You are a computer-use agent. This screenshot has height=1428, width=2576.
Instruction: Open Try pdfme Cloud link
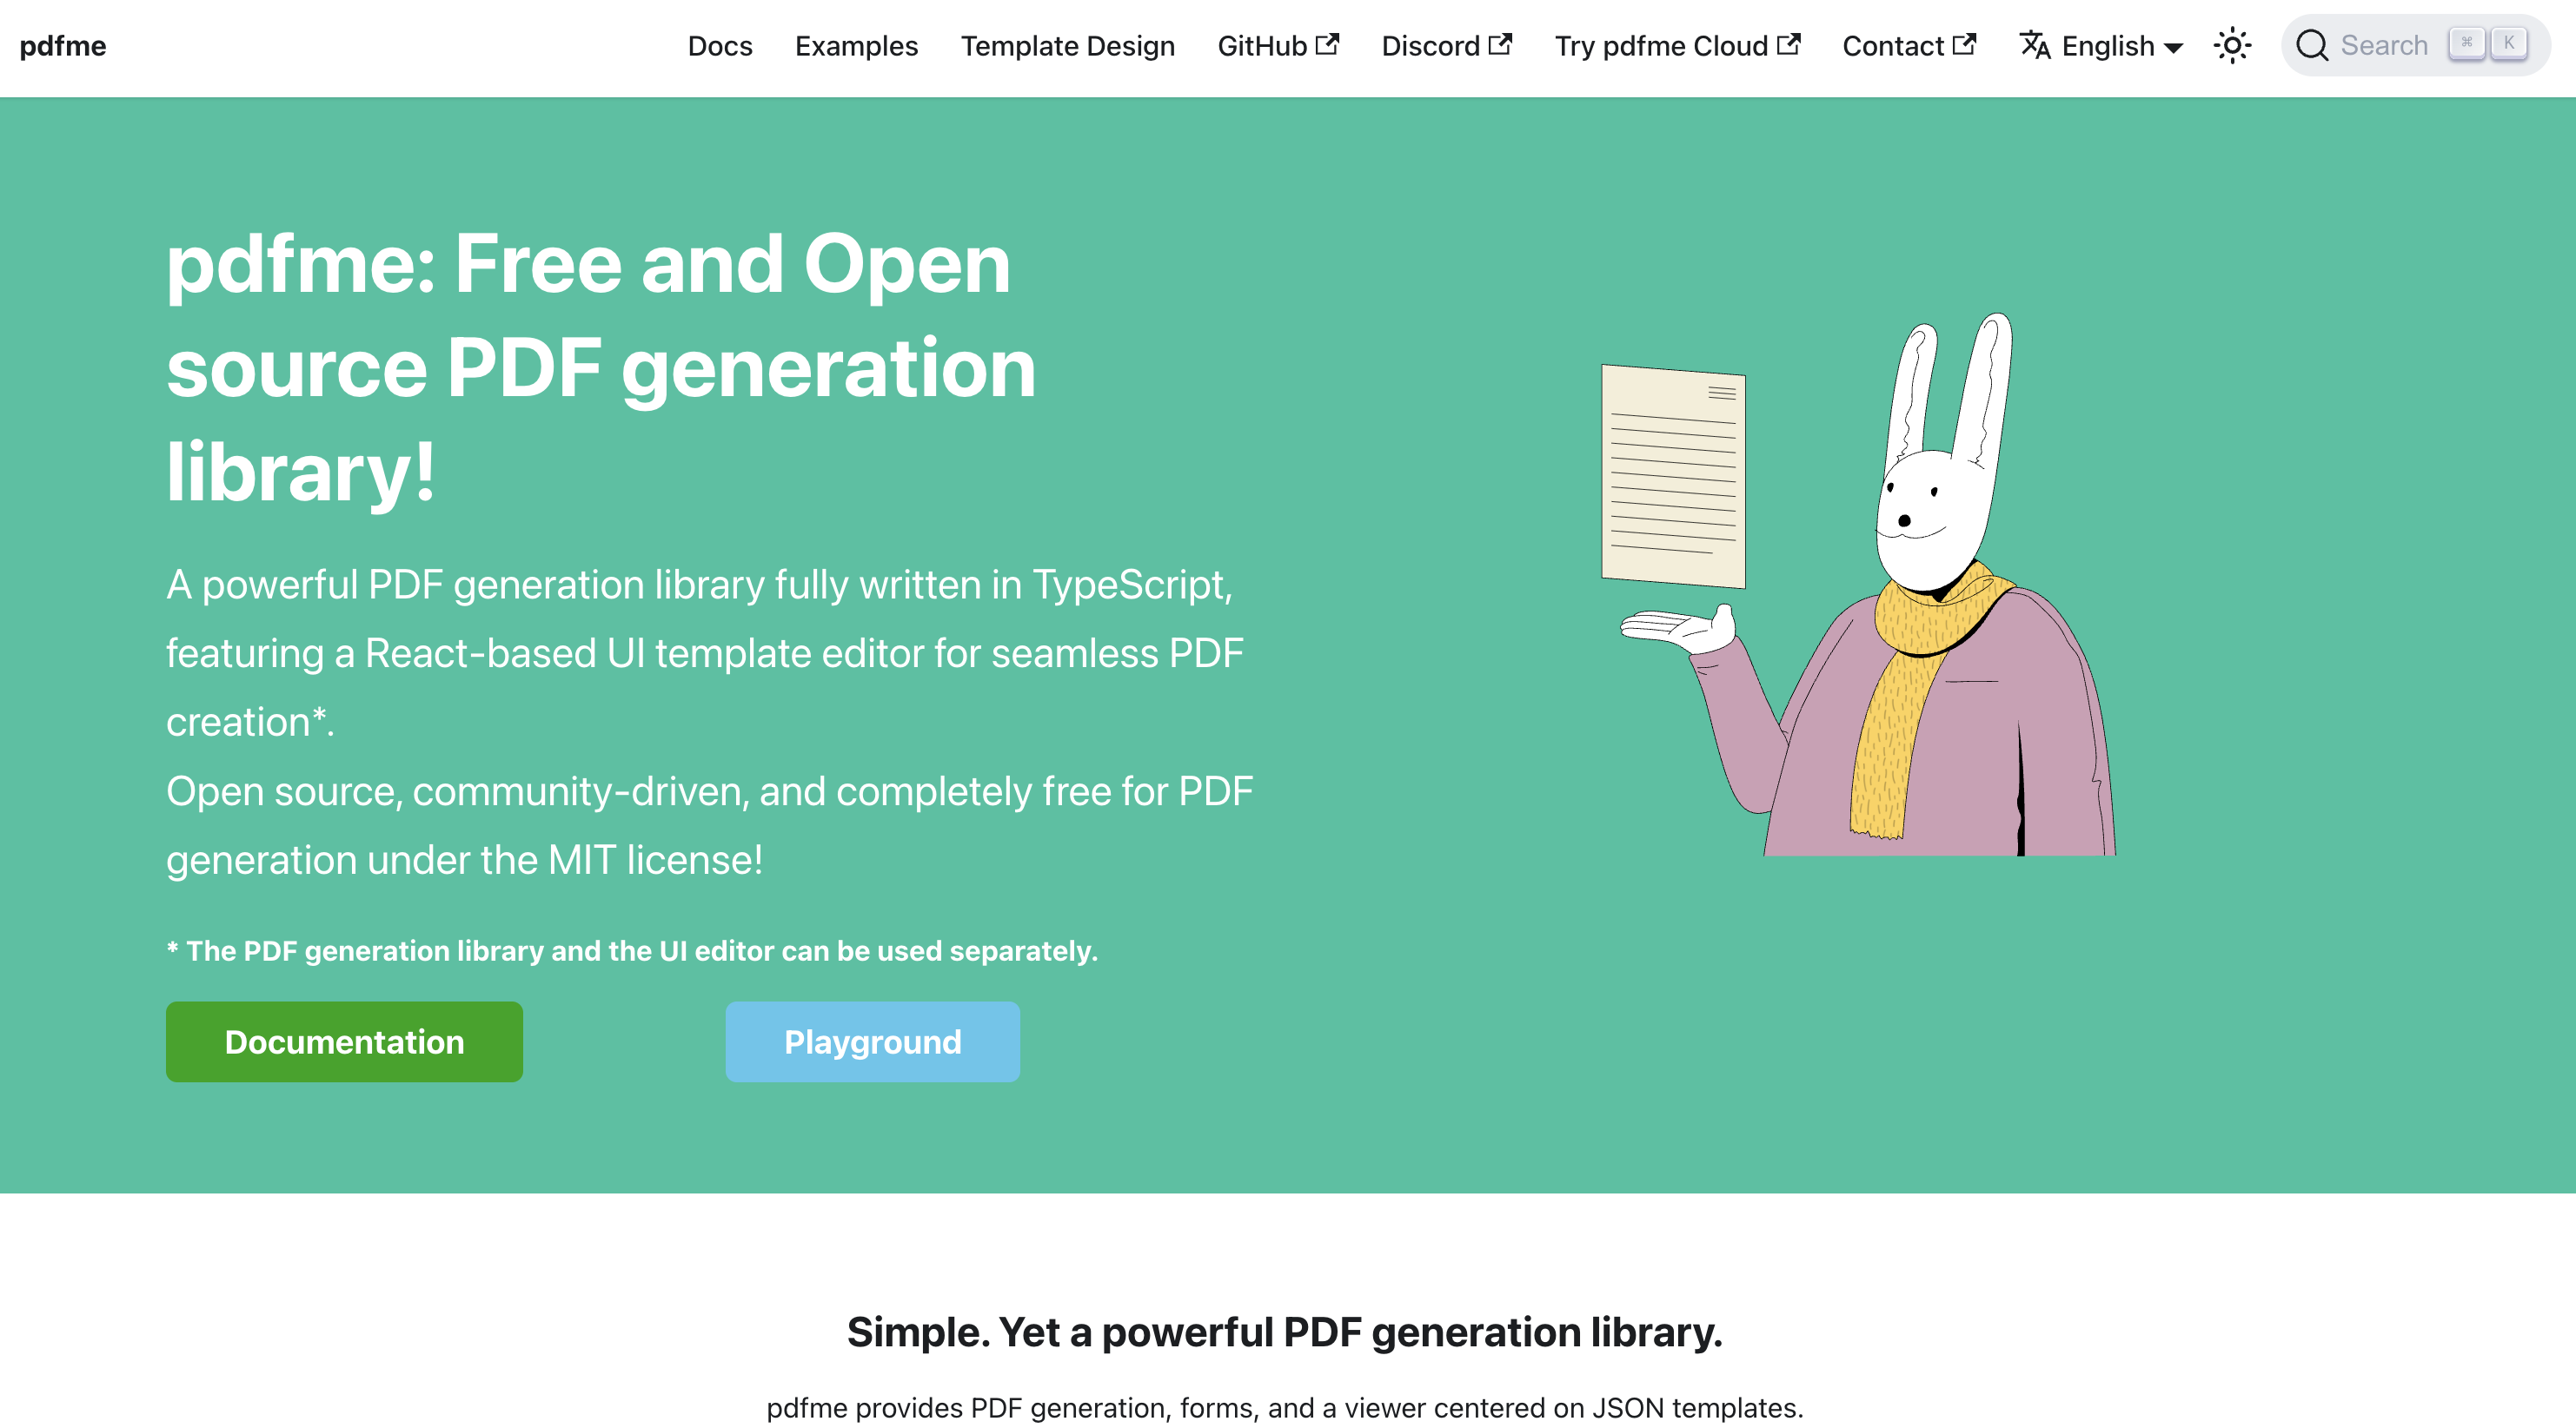1677,46
